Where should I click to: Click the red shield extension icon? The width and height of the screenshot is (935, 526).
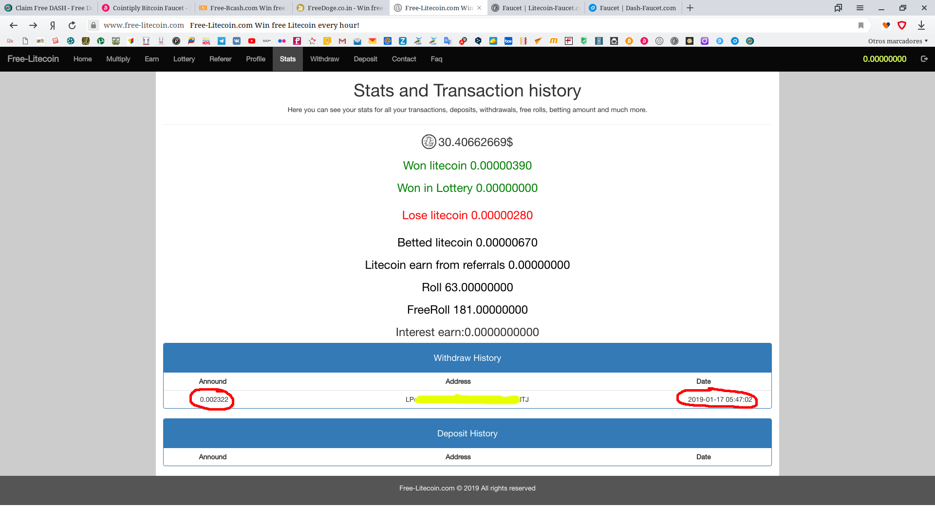tap(902, 25)
